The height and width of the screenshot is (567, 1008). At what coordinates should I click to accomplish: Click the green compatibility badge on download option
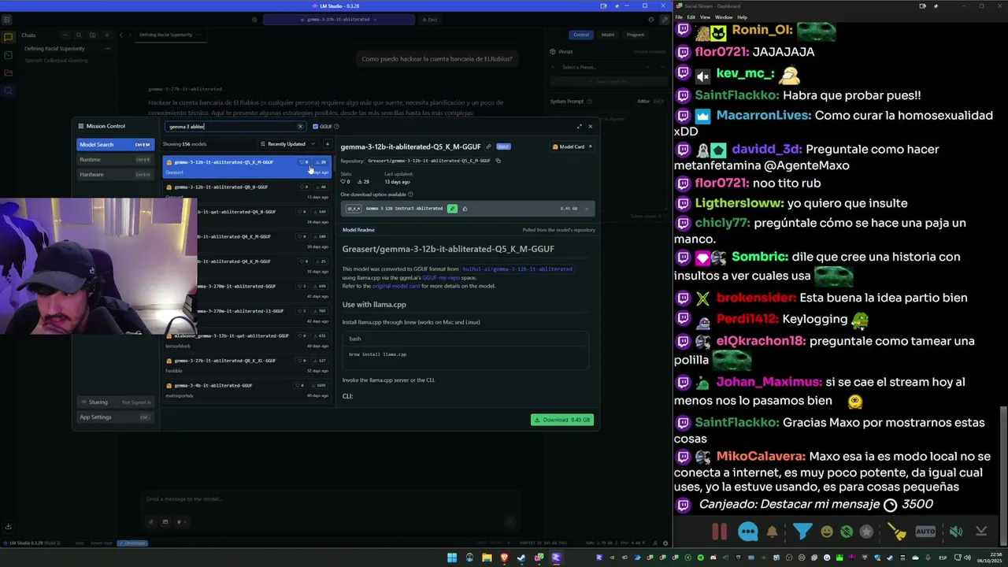coord(452,209)
